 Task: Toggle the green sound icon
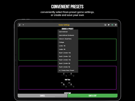tap(112, 25)
